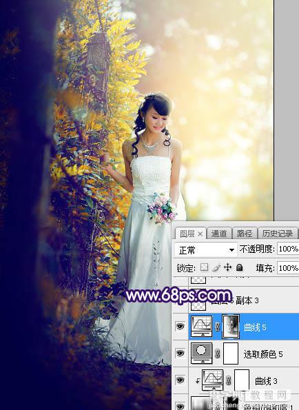299x410 pixels.
Task: Switch to the 通道 tab
Action: [219, 233]
